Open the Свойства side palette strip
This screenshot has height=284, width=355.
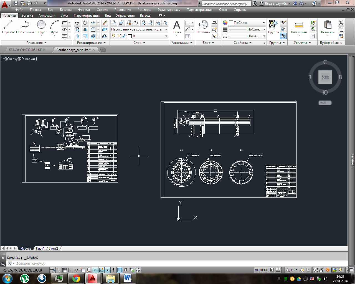click(x=352, y=160)
